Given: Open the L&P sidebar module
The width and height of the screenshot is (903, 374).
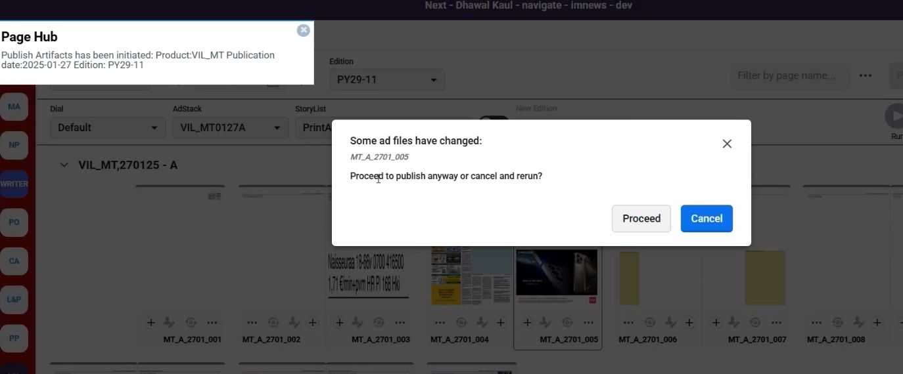Looking at the screenshot, I should pyautogui.click(x=14, y=299).
